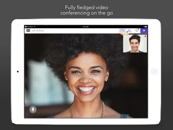Tap the battery indicator in status bar
The height and width of the screenshot is (130, 173).
(146, 27)
